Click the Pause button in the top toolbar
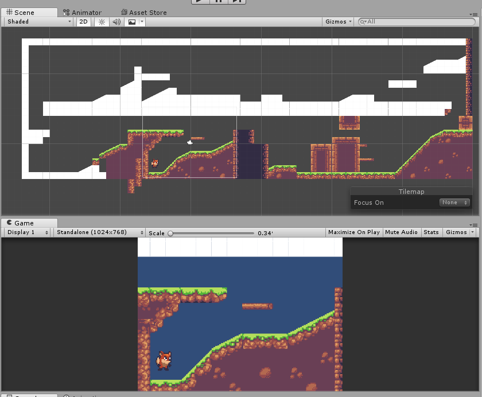The image size is (482, 397). (219, 2)
